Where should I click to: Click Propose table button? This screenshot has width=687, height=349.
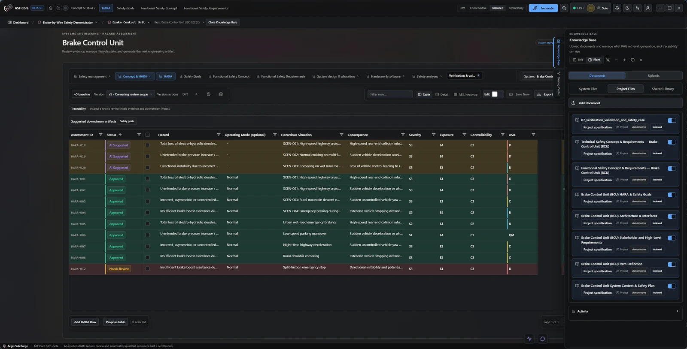(x=116, y=322)
